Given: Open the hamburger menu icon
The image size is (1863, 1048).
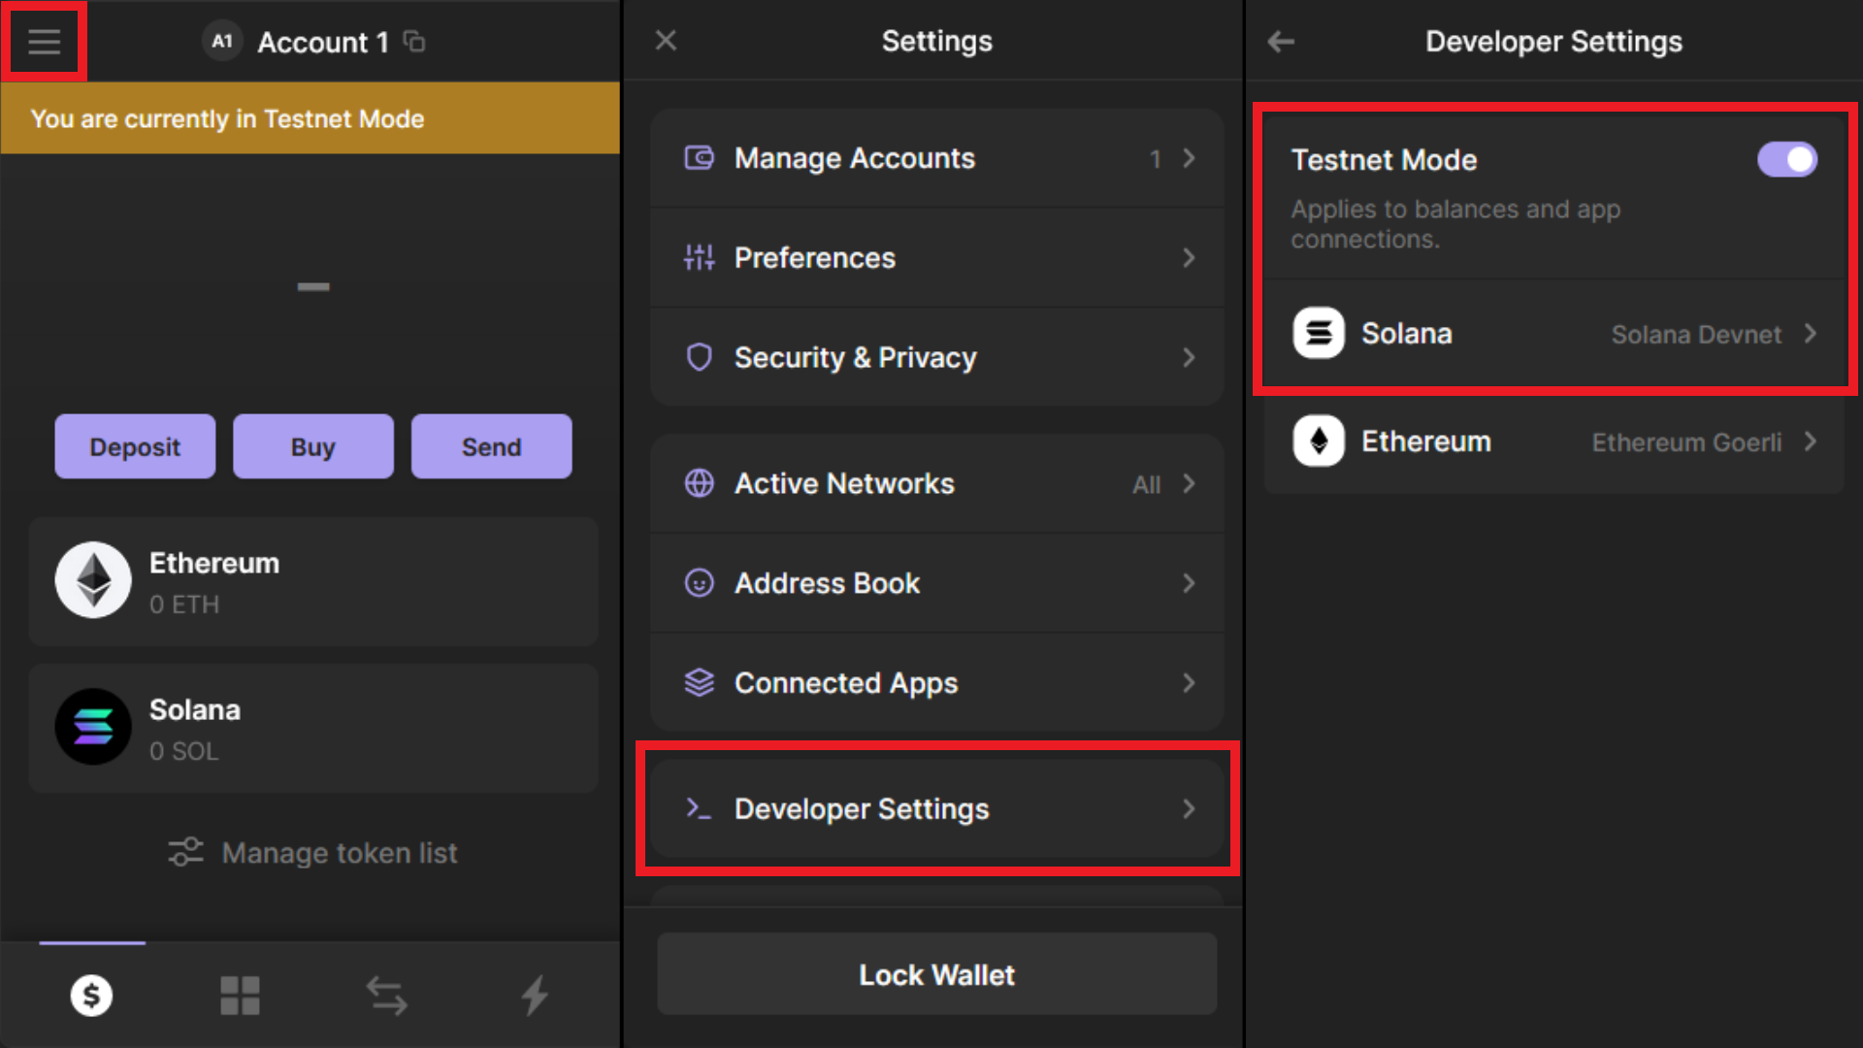Looking at the screenshot, I should [x=44, y=42].
